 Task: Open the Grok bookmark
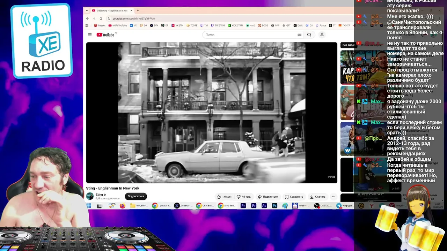(x=298, y=25)
